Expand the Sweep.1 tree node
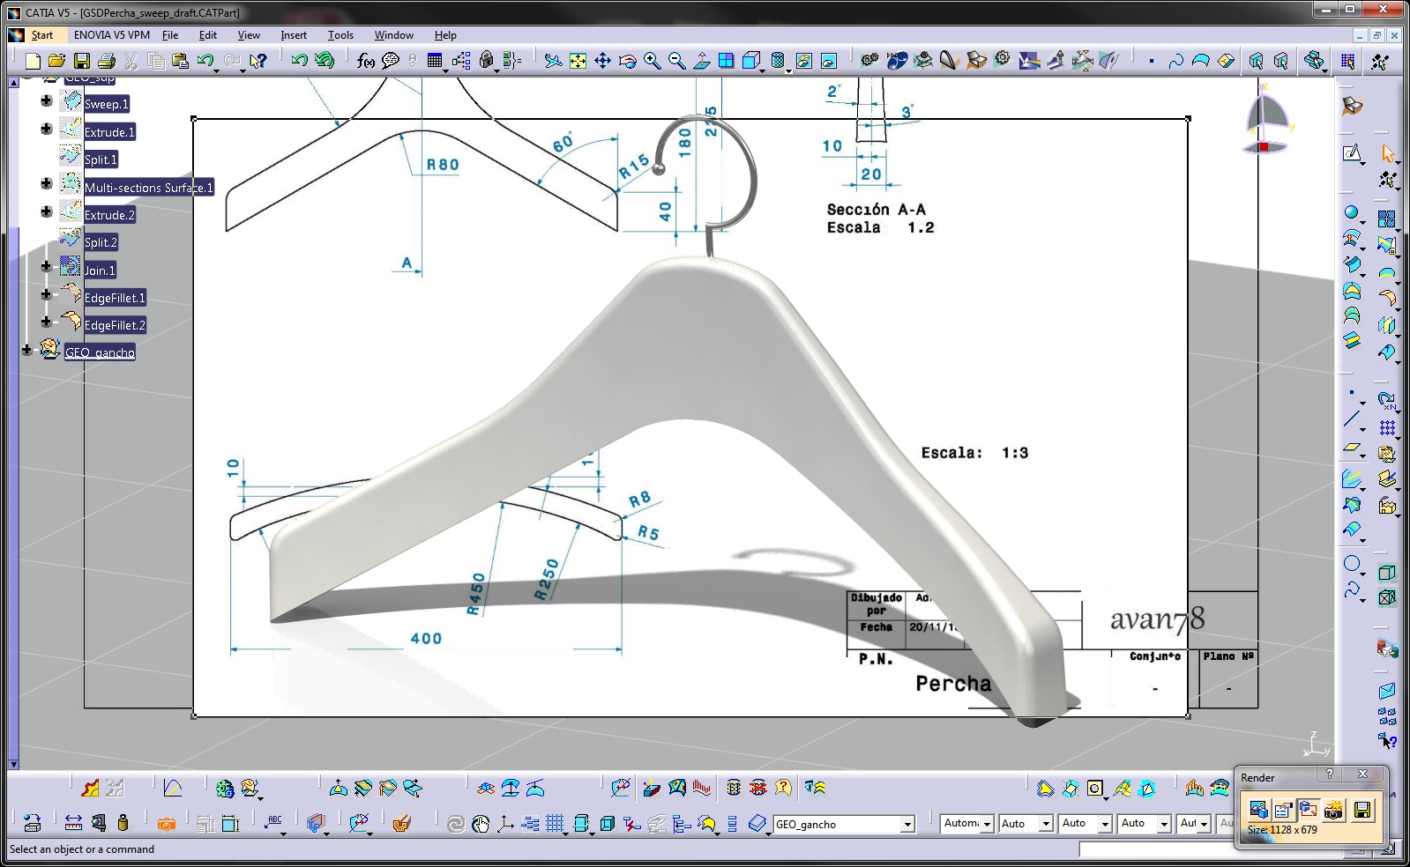Screen dimensions: 1410x867 (47, 100)
